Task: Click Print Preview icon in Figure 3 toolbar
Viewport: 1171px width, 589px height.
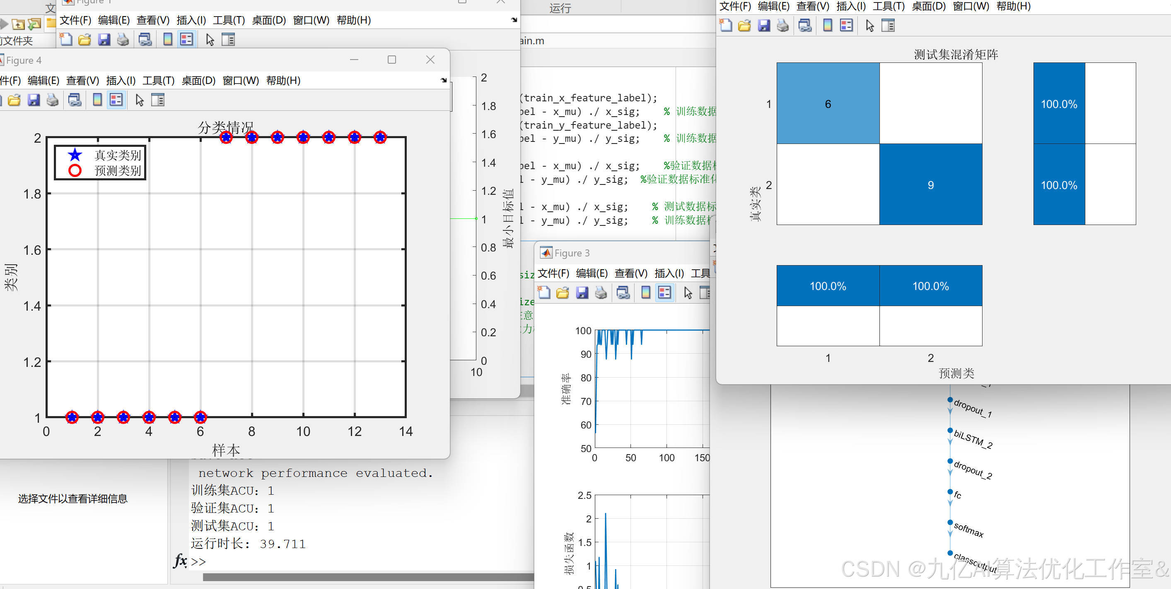Action: tap(623, 293)
